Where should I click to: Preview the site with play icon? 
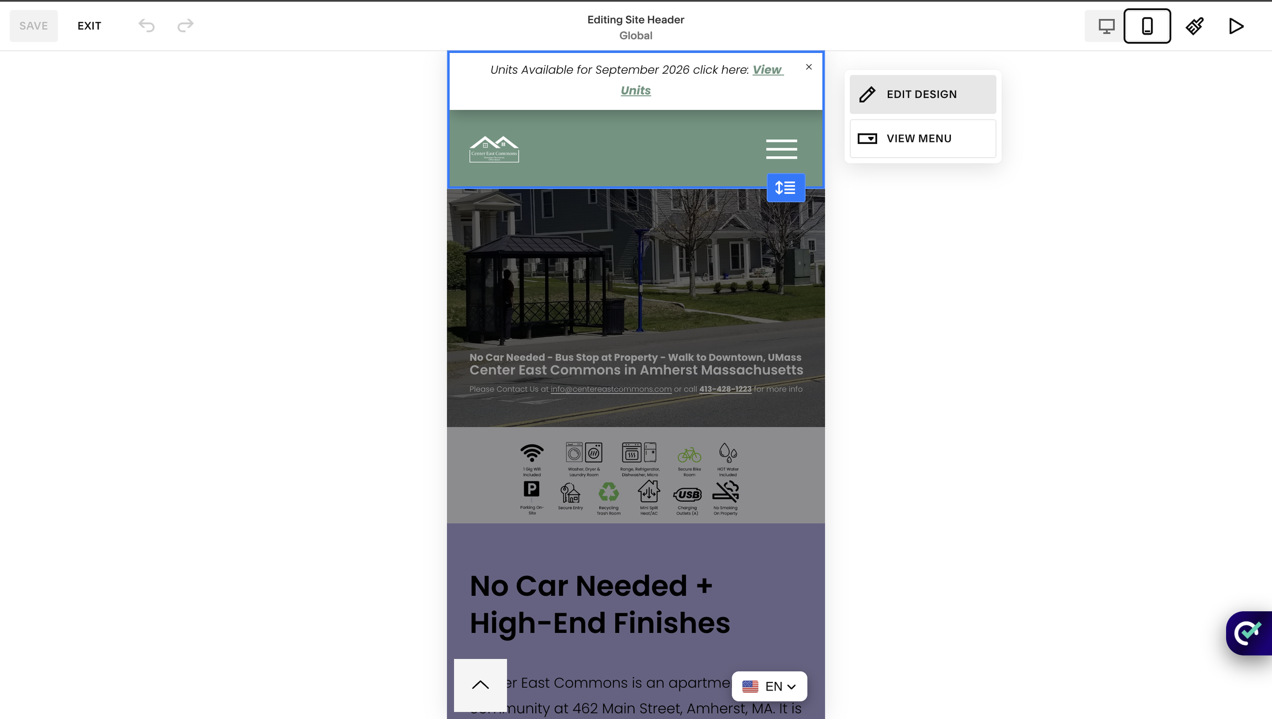pos(1236,26)
